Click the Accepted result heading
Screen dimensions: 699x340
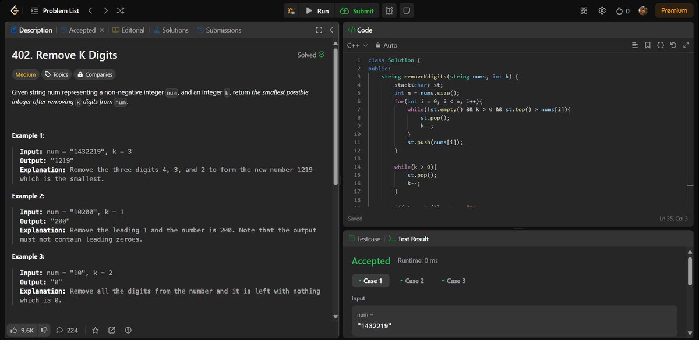371,261
